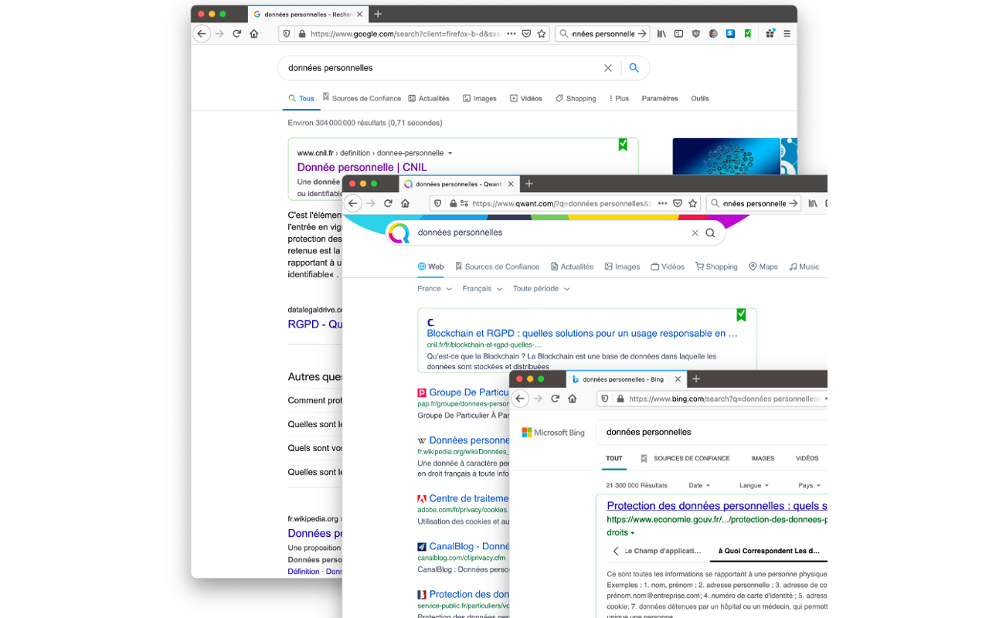Click the green badge on the CNIL result
This screenshot has height=618, width=989.
pos(623,144)
